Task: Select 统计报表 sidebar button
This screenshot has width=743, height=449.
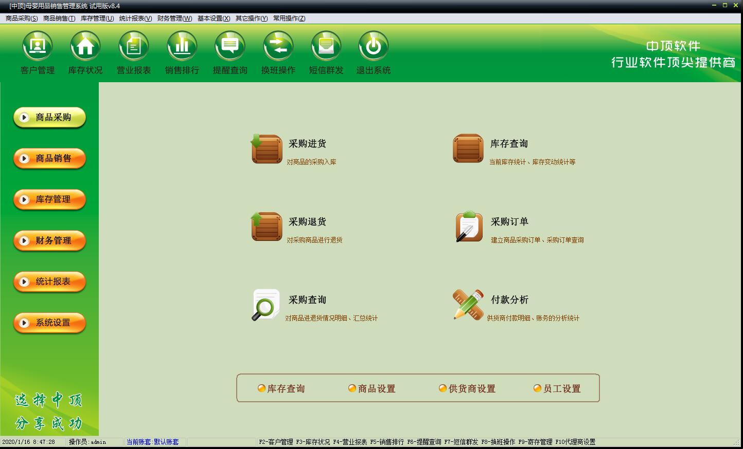Action: point(49,282)
